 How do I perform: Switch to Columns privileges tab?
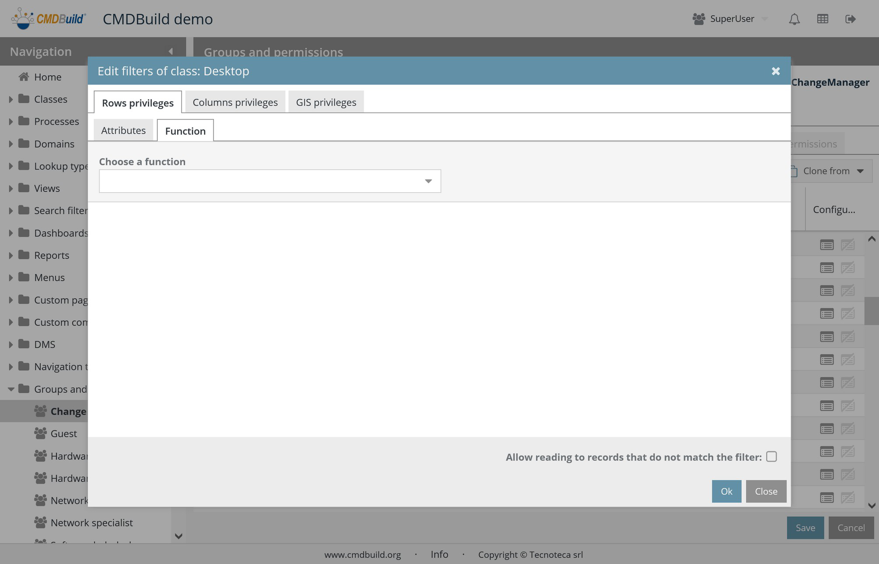235,102
